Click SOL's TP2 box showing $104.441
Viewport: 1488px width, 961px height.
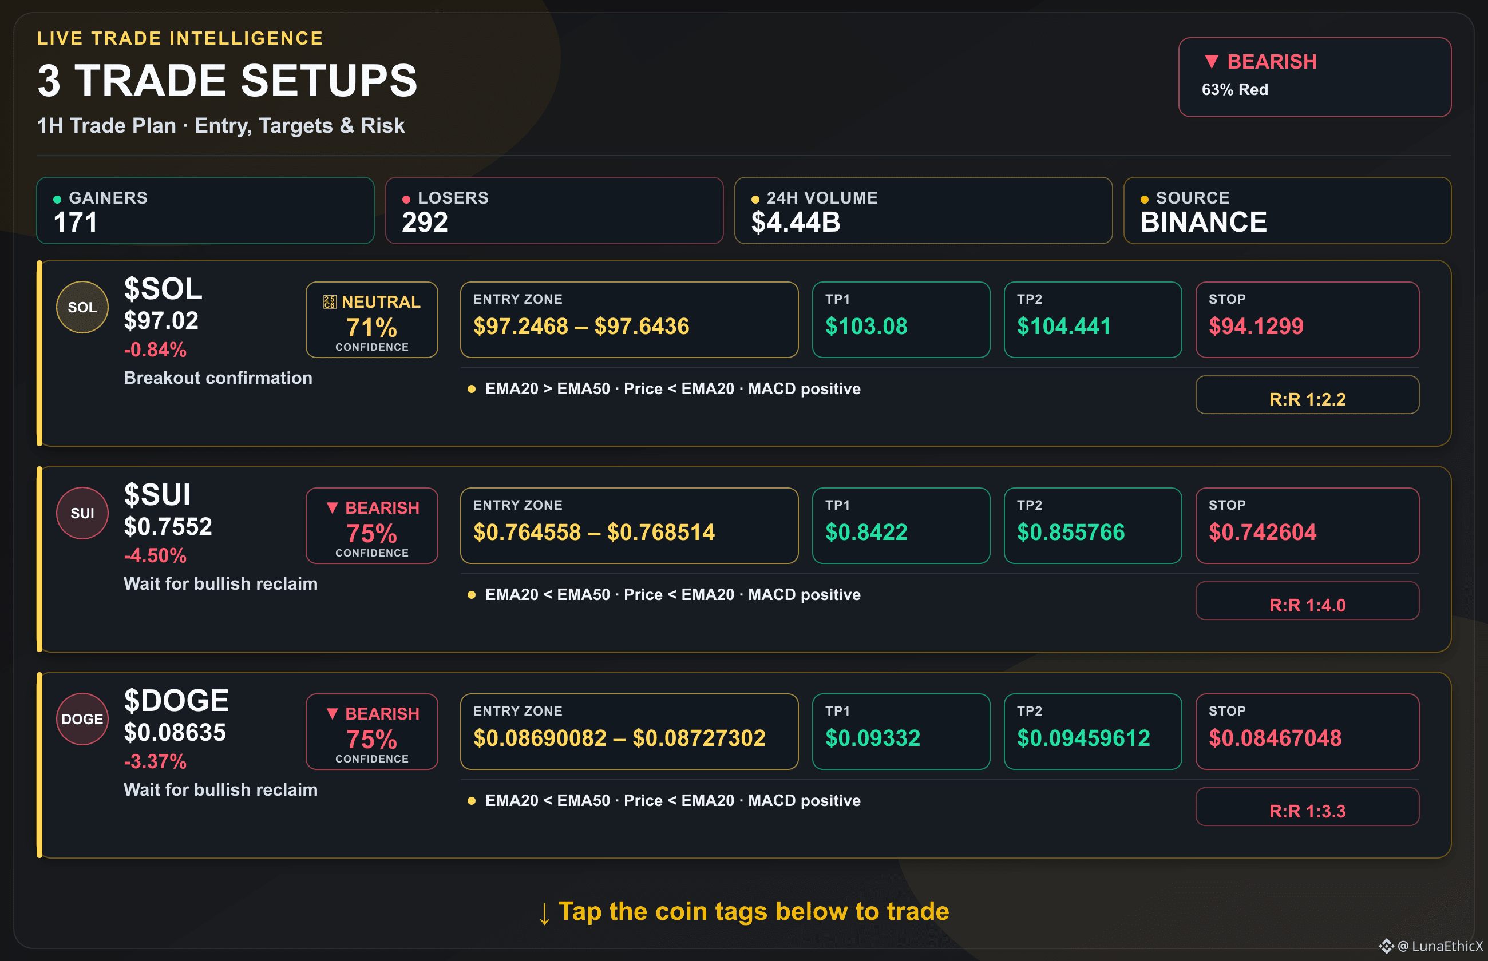[1093, 320]
